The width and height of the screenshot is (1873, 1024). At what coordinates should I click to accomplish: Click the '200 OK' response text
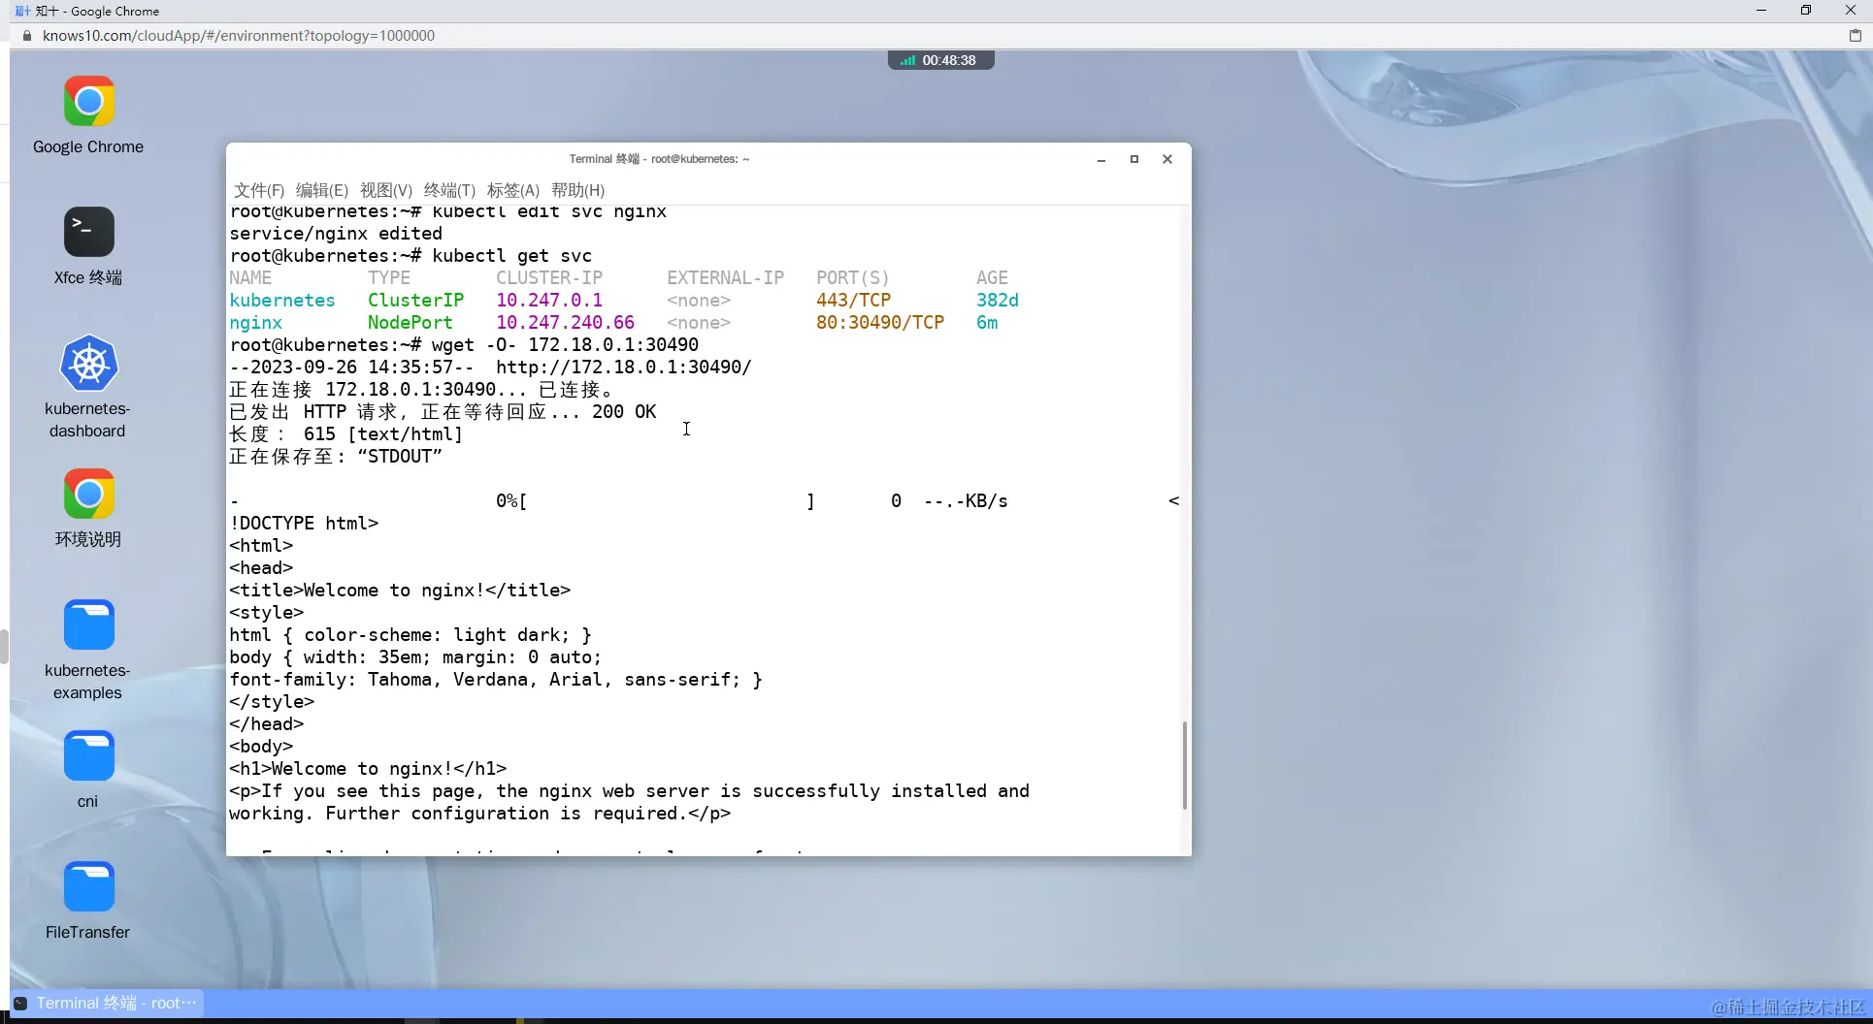pos(624,412)
